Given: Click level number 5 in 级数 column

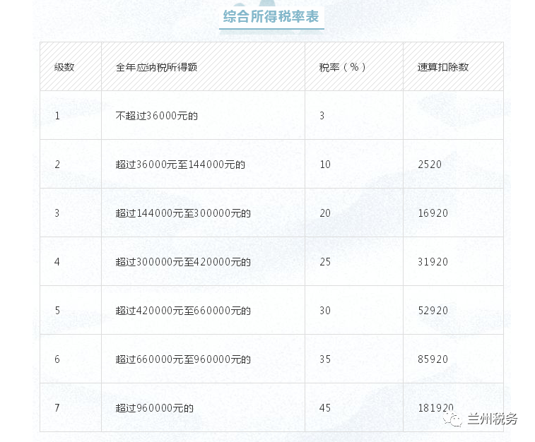Looking at the screenshot, I should click(x=57, y=311).
